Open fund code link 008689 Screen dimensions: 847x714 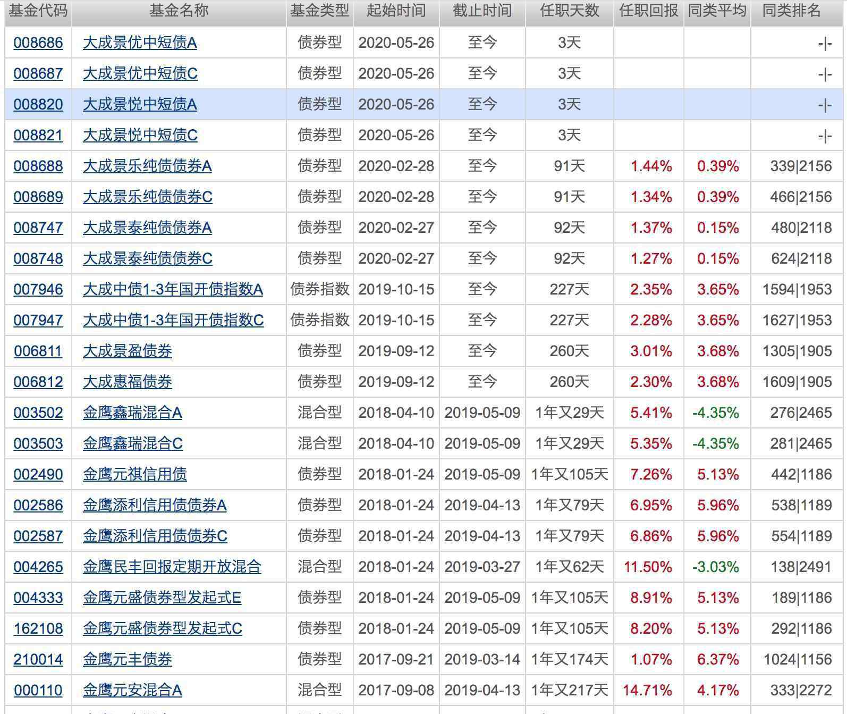[38, 197]
